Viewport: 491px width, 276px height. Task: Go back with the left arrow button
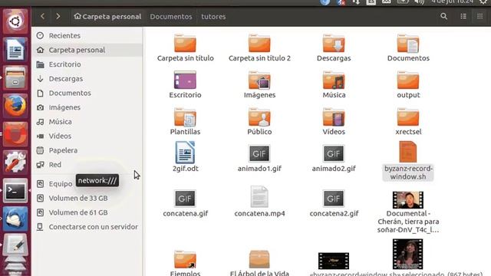pos(43,16)
